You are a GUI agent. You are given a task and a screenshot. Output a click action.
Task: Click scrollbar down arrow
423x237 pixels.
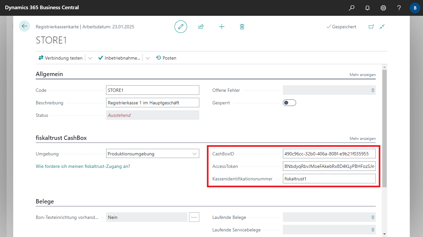click(x=384, y=234)
